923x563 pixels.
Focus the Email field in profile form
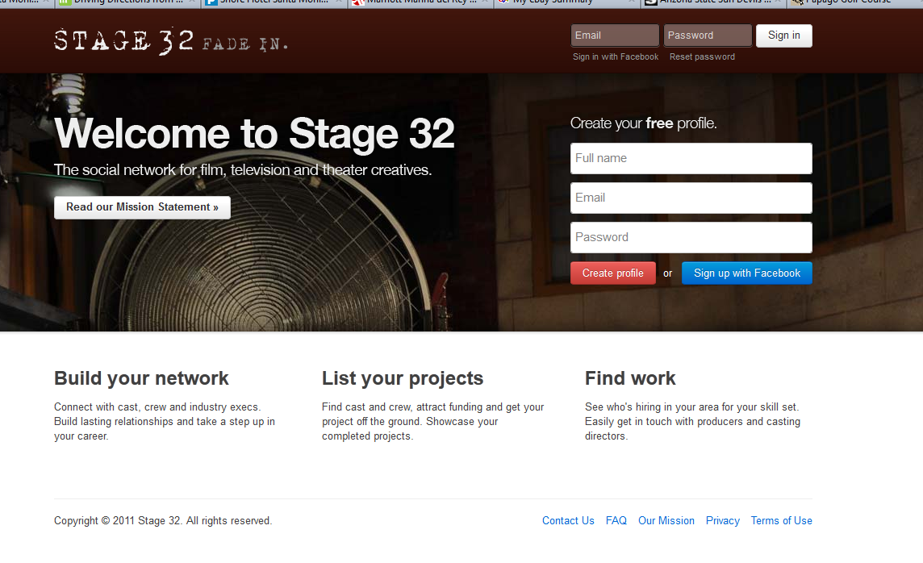[691, 198]
